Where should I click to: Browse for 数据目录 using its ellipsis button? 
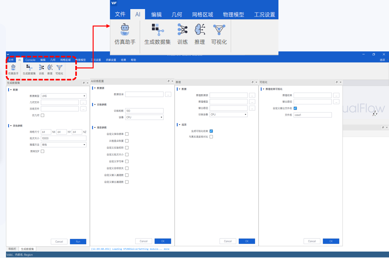click(168, 94)
